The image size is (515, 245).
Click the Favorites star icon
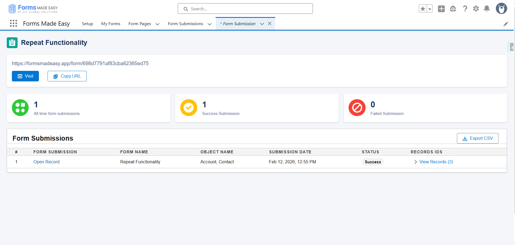pyautogui.click(x=423, y=9)
